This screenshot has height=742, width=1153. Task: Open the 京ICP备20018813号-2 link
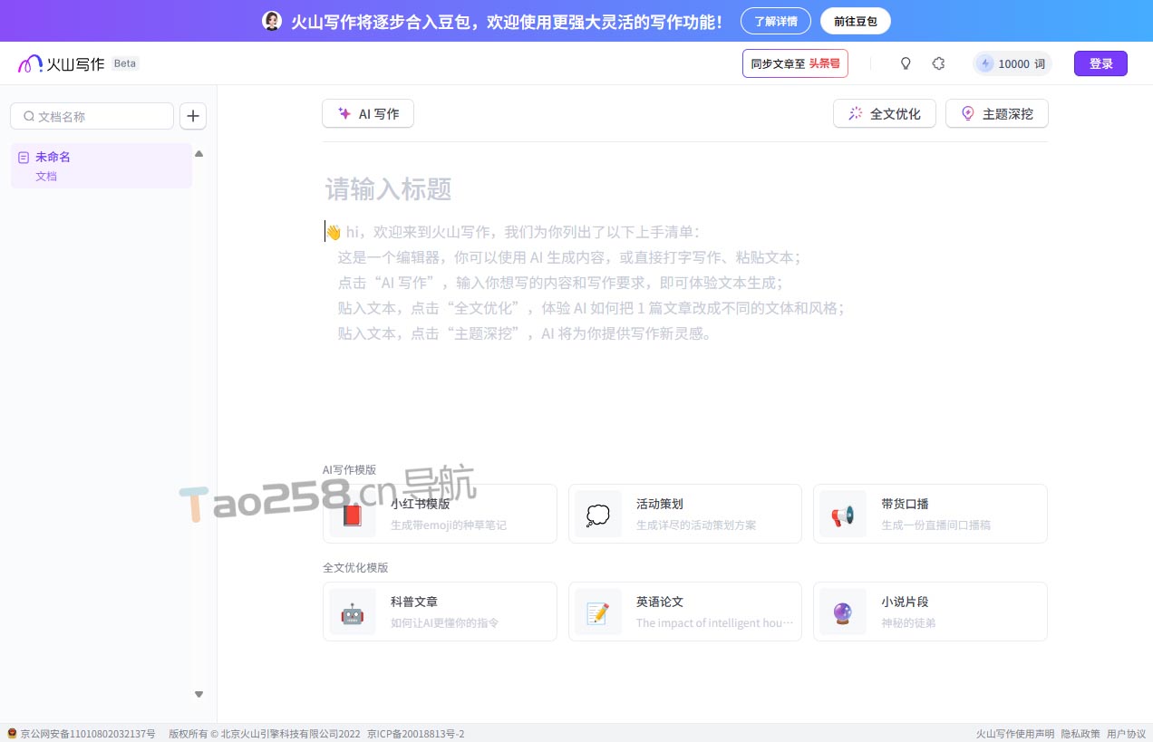(415, 734)
